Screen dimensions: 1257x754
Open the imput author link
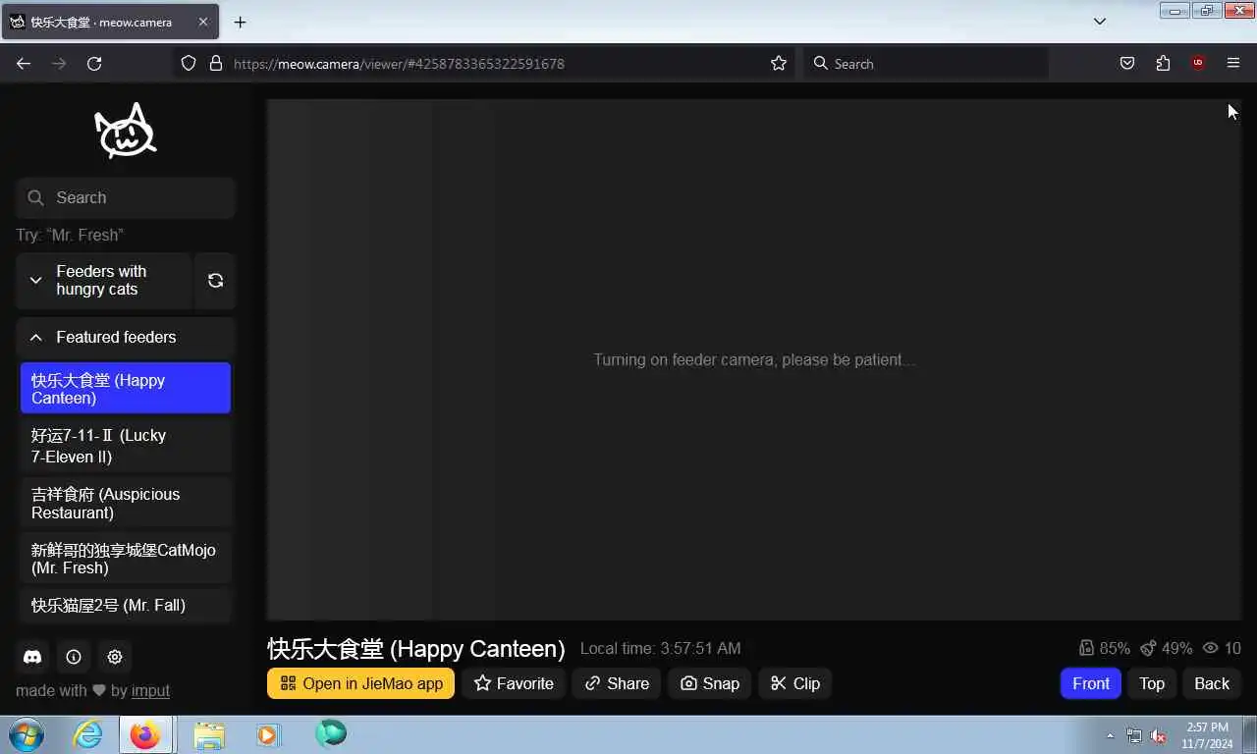[x=150, y=691]
